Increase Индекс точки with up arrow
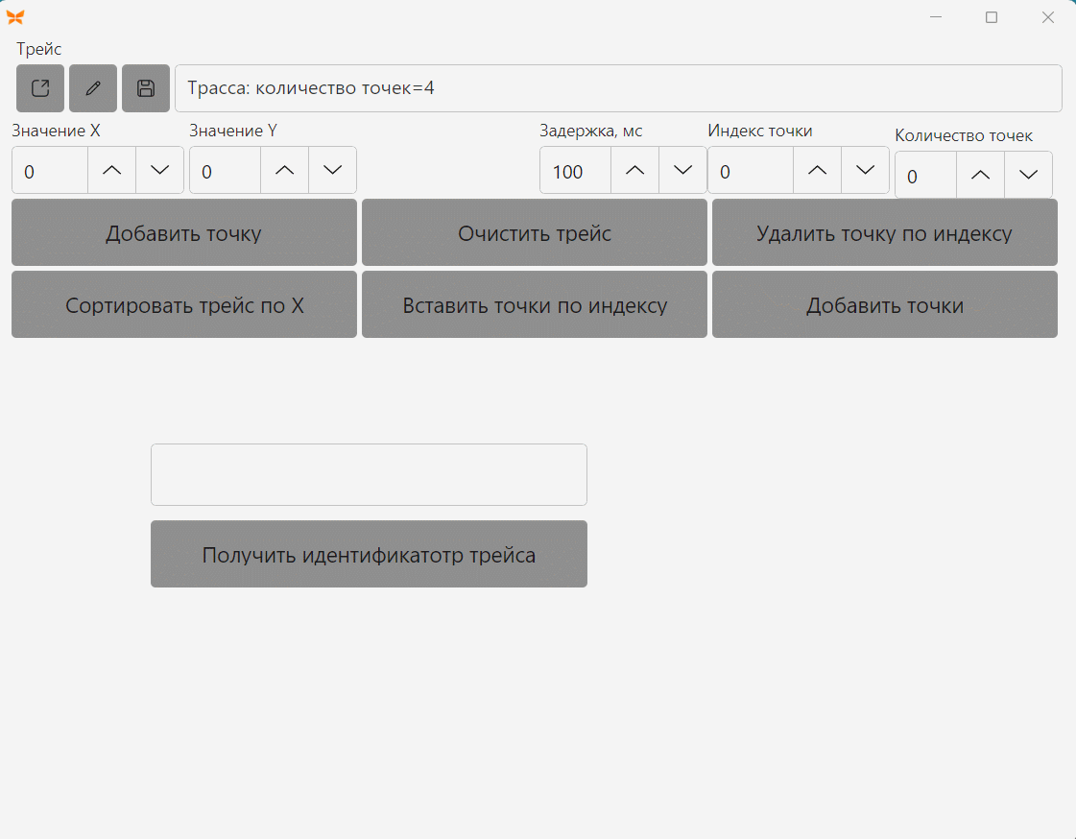Screen dimensions: 1076x839 817,170
